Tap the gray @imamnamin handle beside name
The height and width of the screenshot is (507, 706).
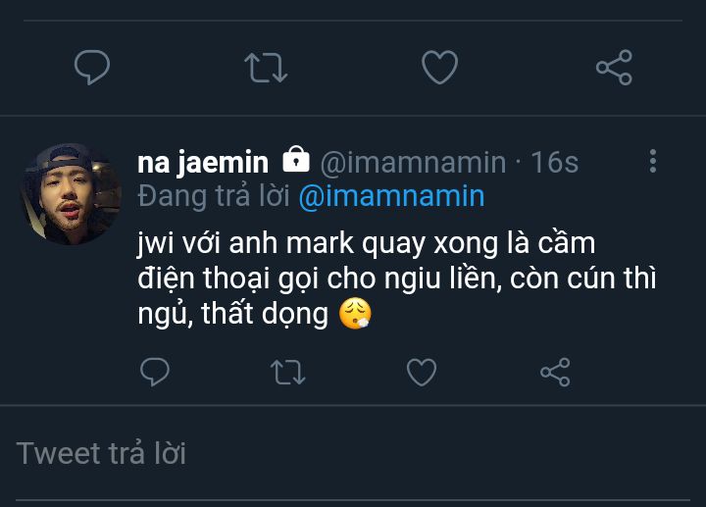(x=413, y=162)
